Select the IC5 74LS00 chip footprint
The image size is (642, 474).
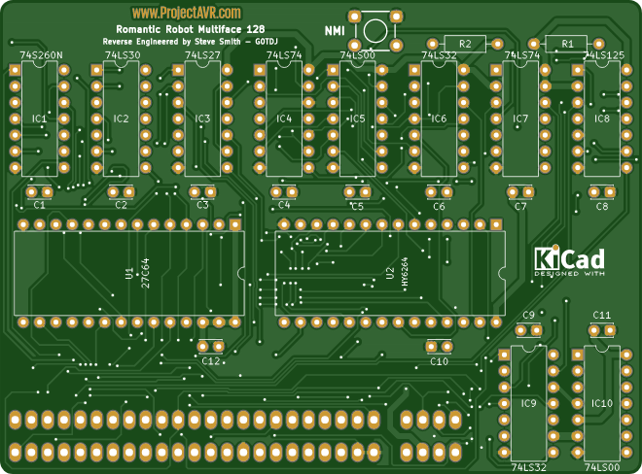pos(358,119)
